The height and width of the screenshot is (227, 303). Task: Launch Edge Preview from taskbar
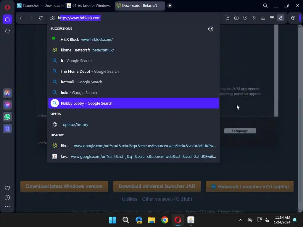139,220
